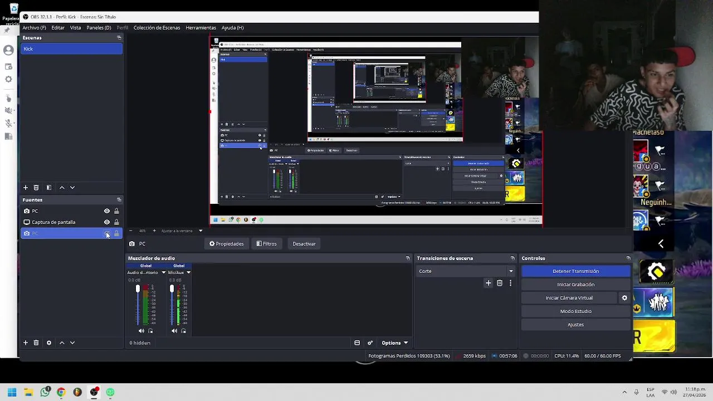The image size is (713, 401).
Task: Remove the selected source with the Fuentes trash icon
Action: tap(36, 343)
